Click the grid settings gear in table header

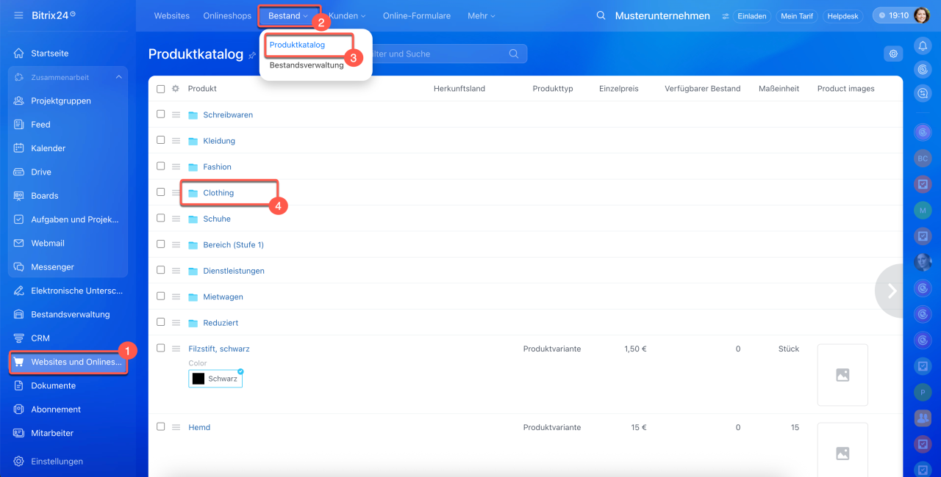[x=176, y=89]
